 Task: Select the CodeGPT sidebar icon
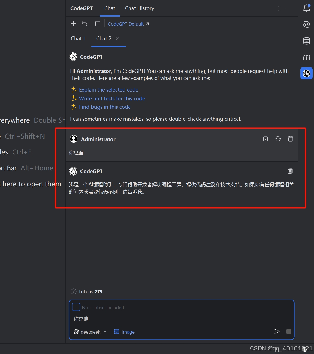click(307, 73)
